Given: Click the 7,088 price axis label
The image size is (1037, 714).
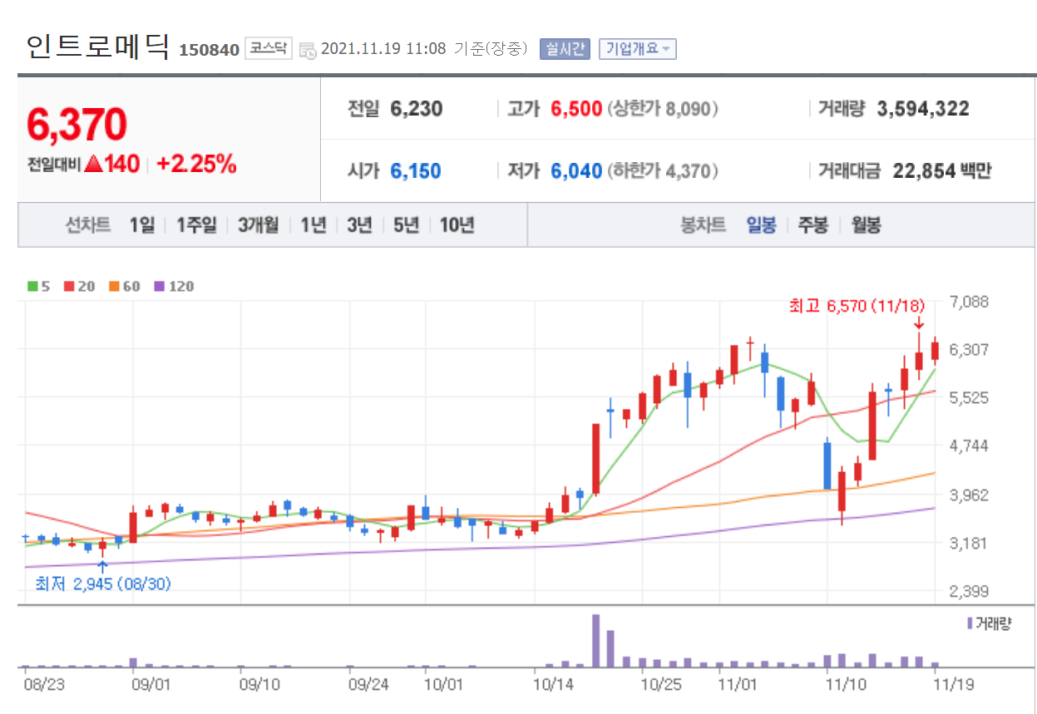Looking at the screenshot, I should (970, 302).
